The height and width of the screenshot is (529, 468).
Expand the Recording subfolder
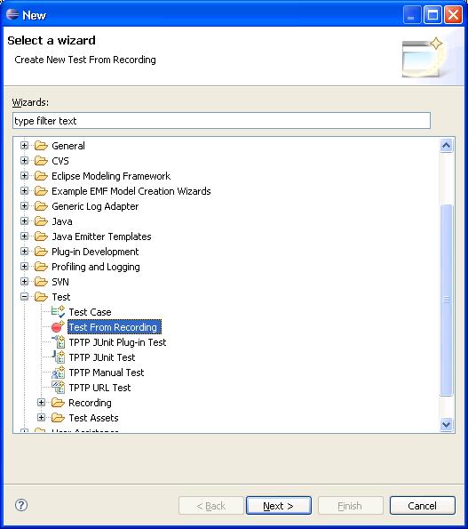coord(41,403)
